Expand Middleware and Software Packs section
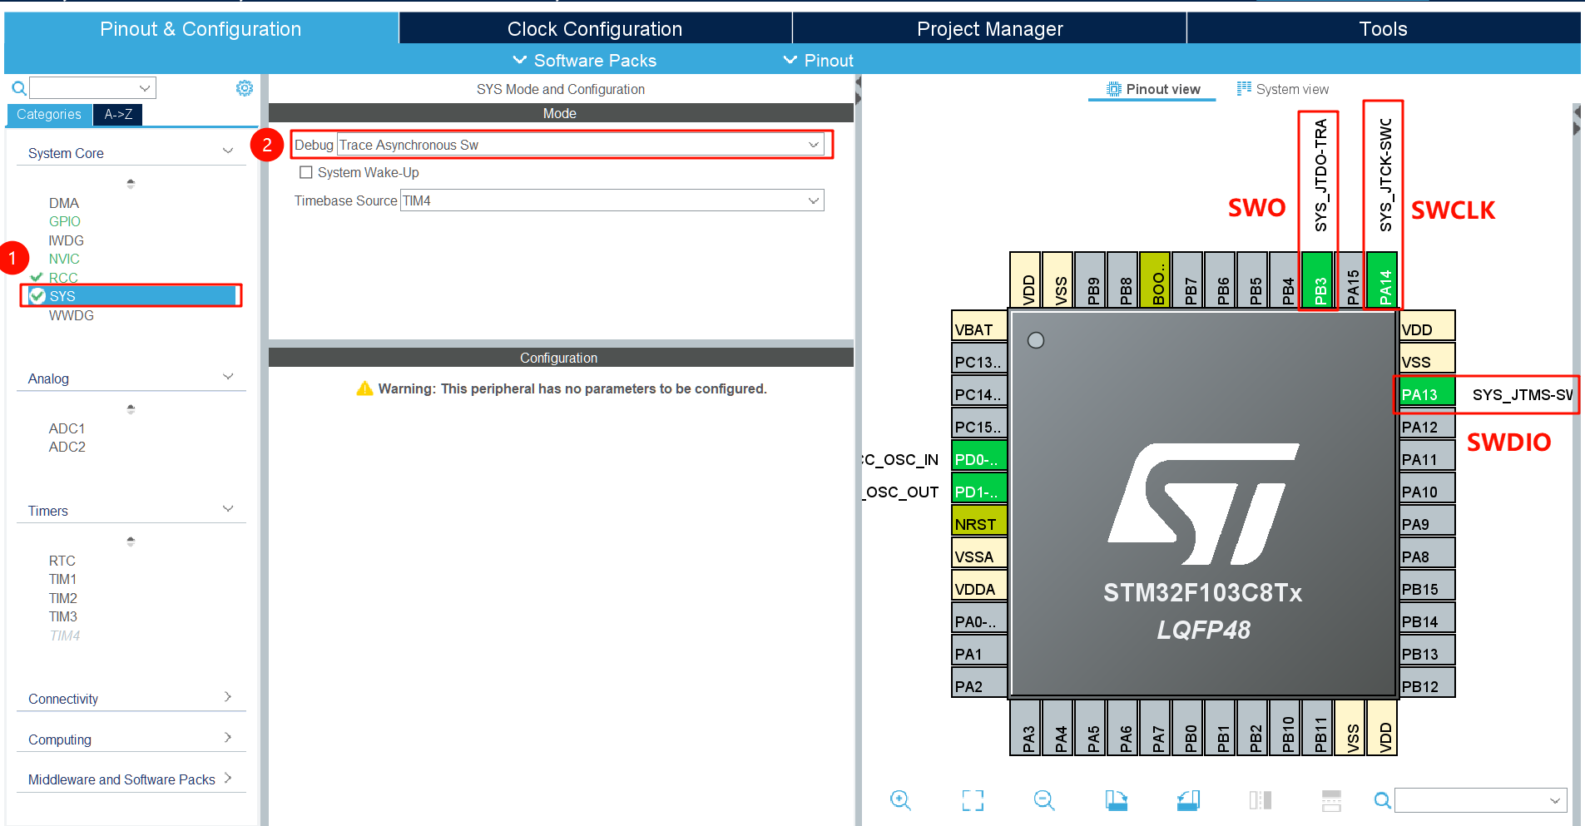This screenshot has height=826, width=1585. 228,778
